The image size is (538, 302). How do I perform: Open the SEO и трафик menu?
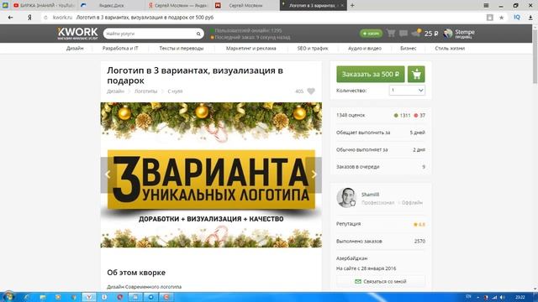[313, 49]
